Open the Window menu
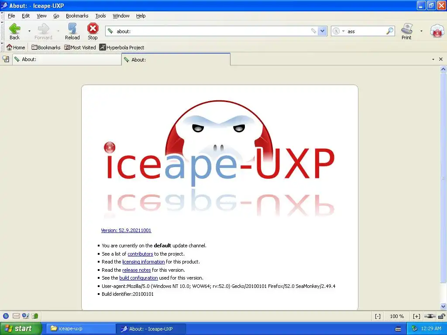 (x=121, y=16)
